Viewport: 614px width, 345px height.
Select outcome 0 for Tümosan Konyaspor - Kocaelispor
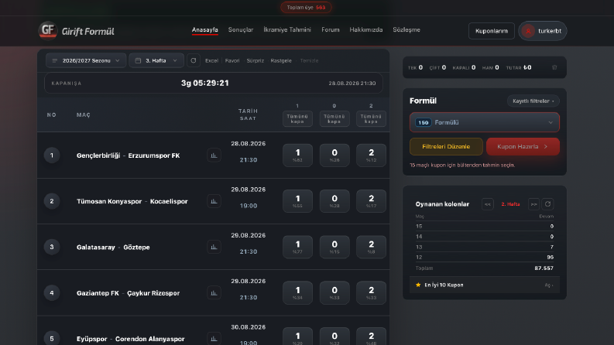(334, 201)
